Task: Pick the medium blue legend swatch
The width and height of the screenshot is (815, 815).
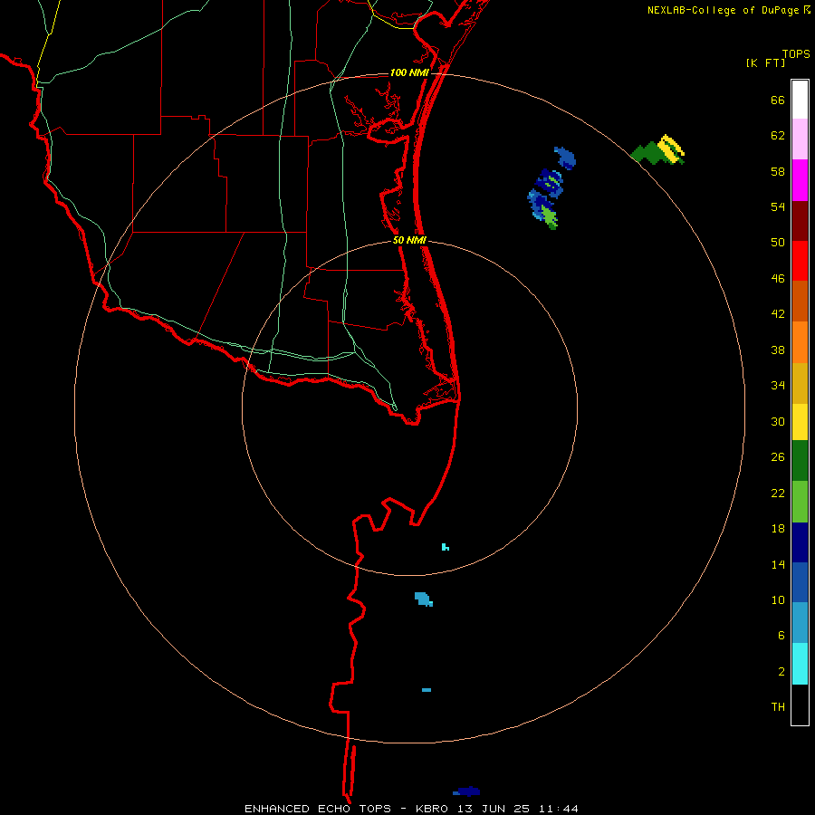Action: click(x=800, y=582)
